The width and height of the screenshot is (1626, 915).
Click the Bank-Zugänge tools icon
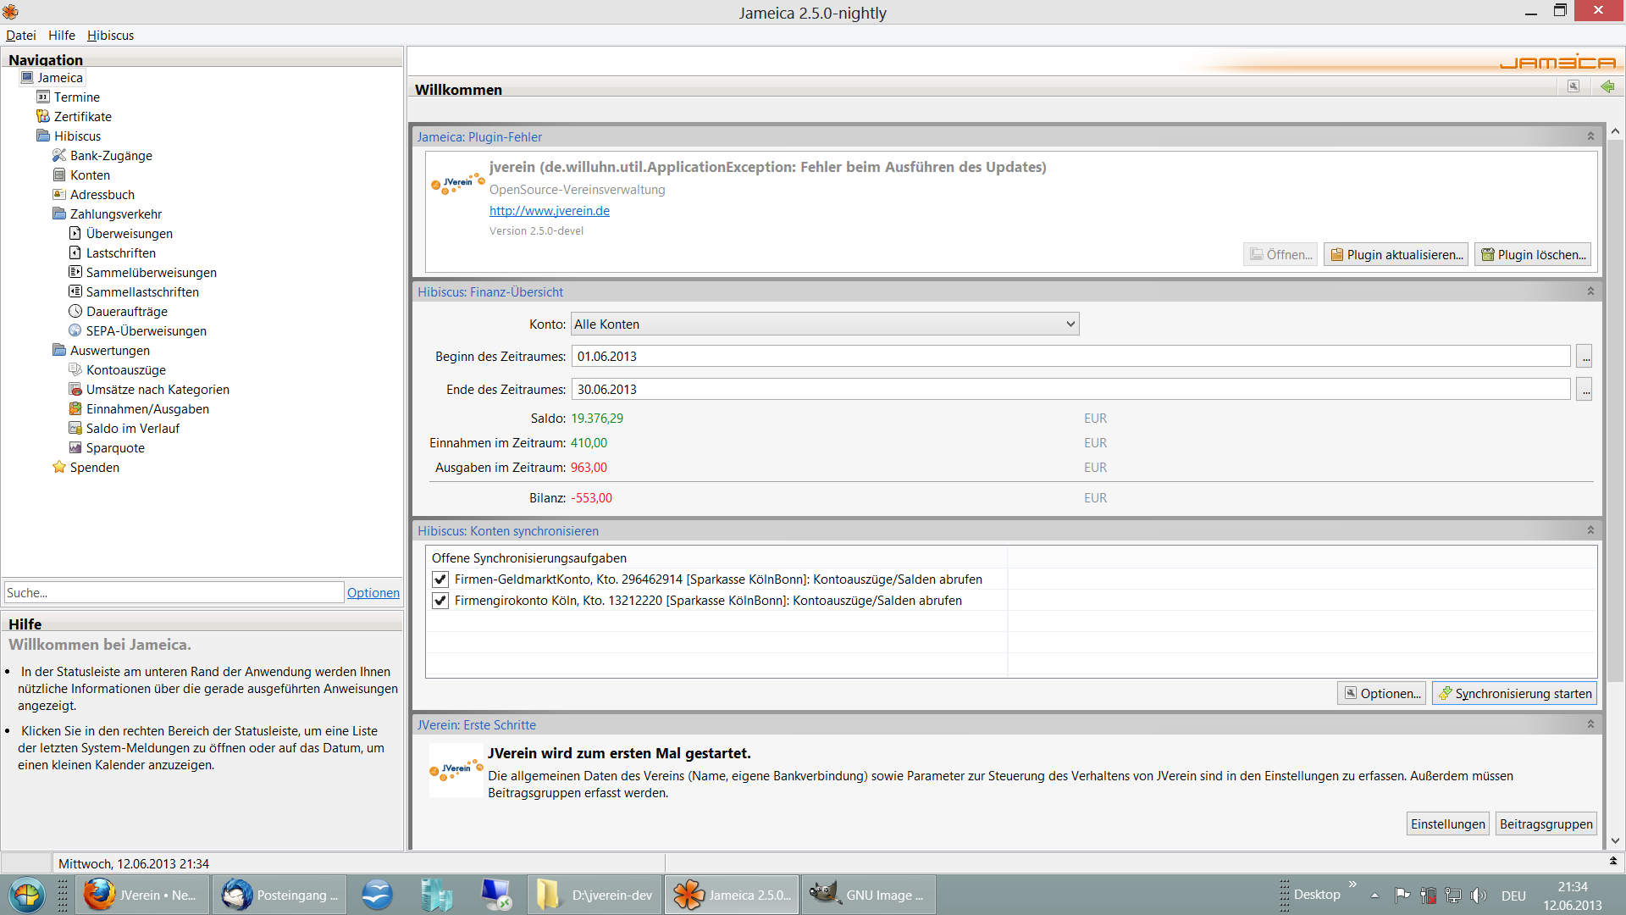click(59, 155)
